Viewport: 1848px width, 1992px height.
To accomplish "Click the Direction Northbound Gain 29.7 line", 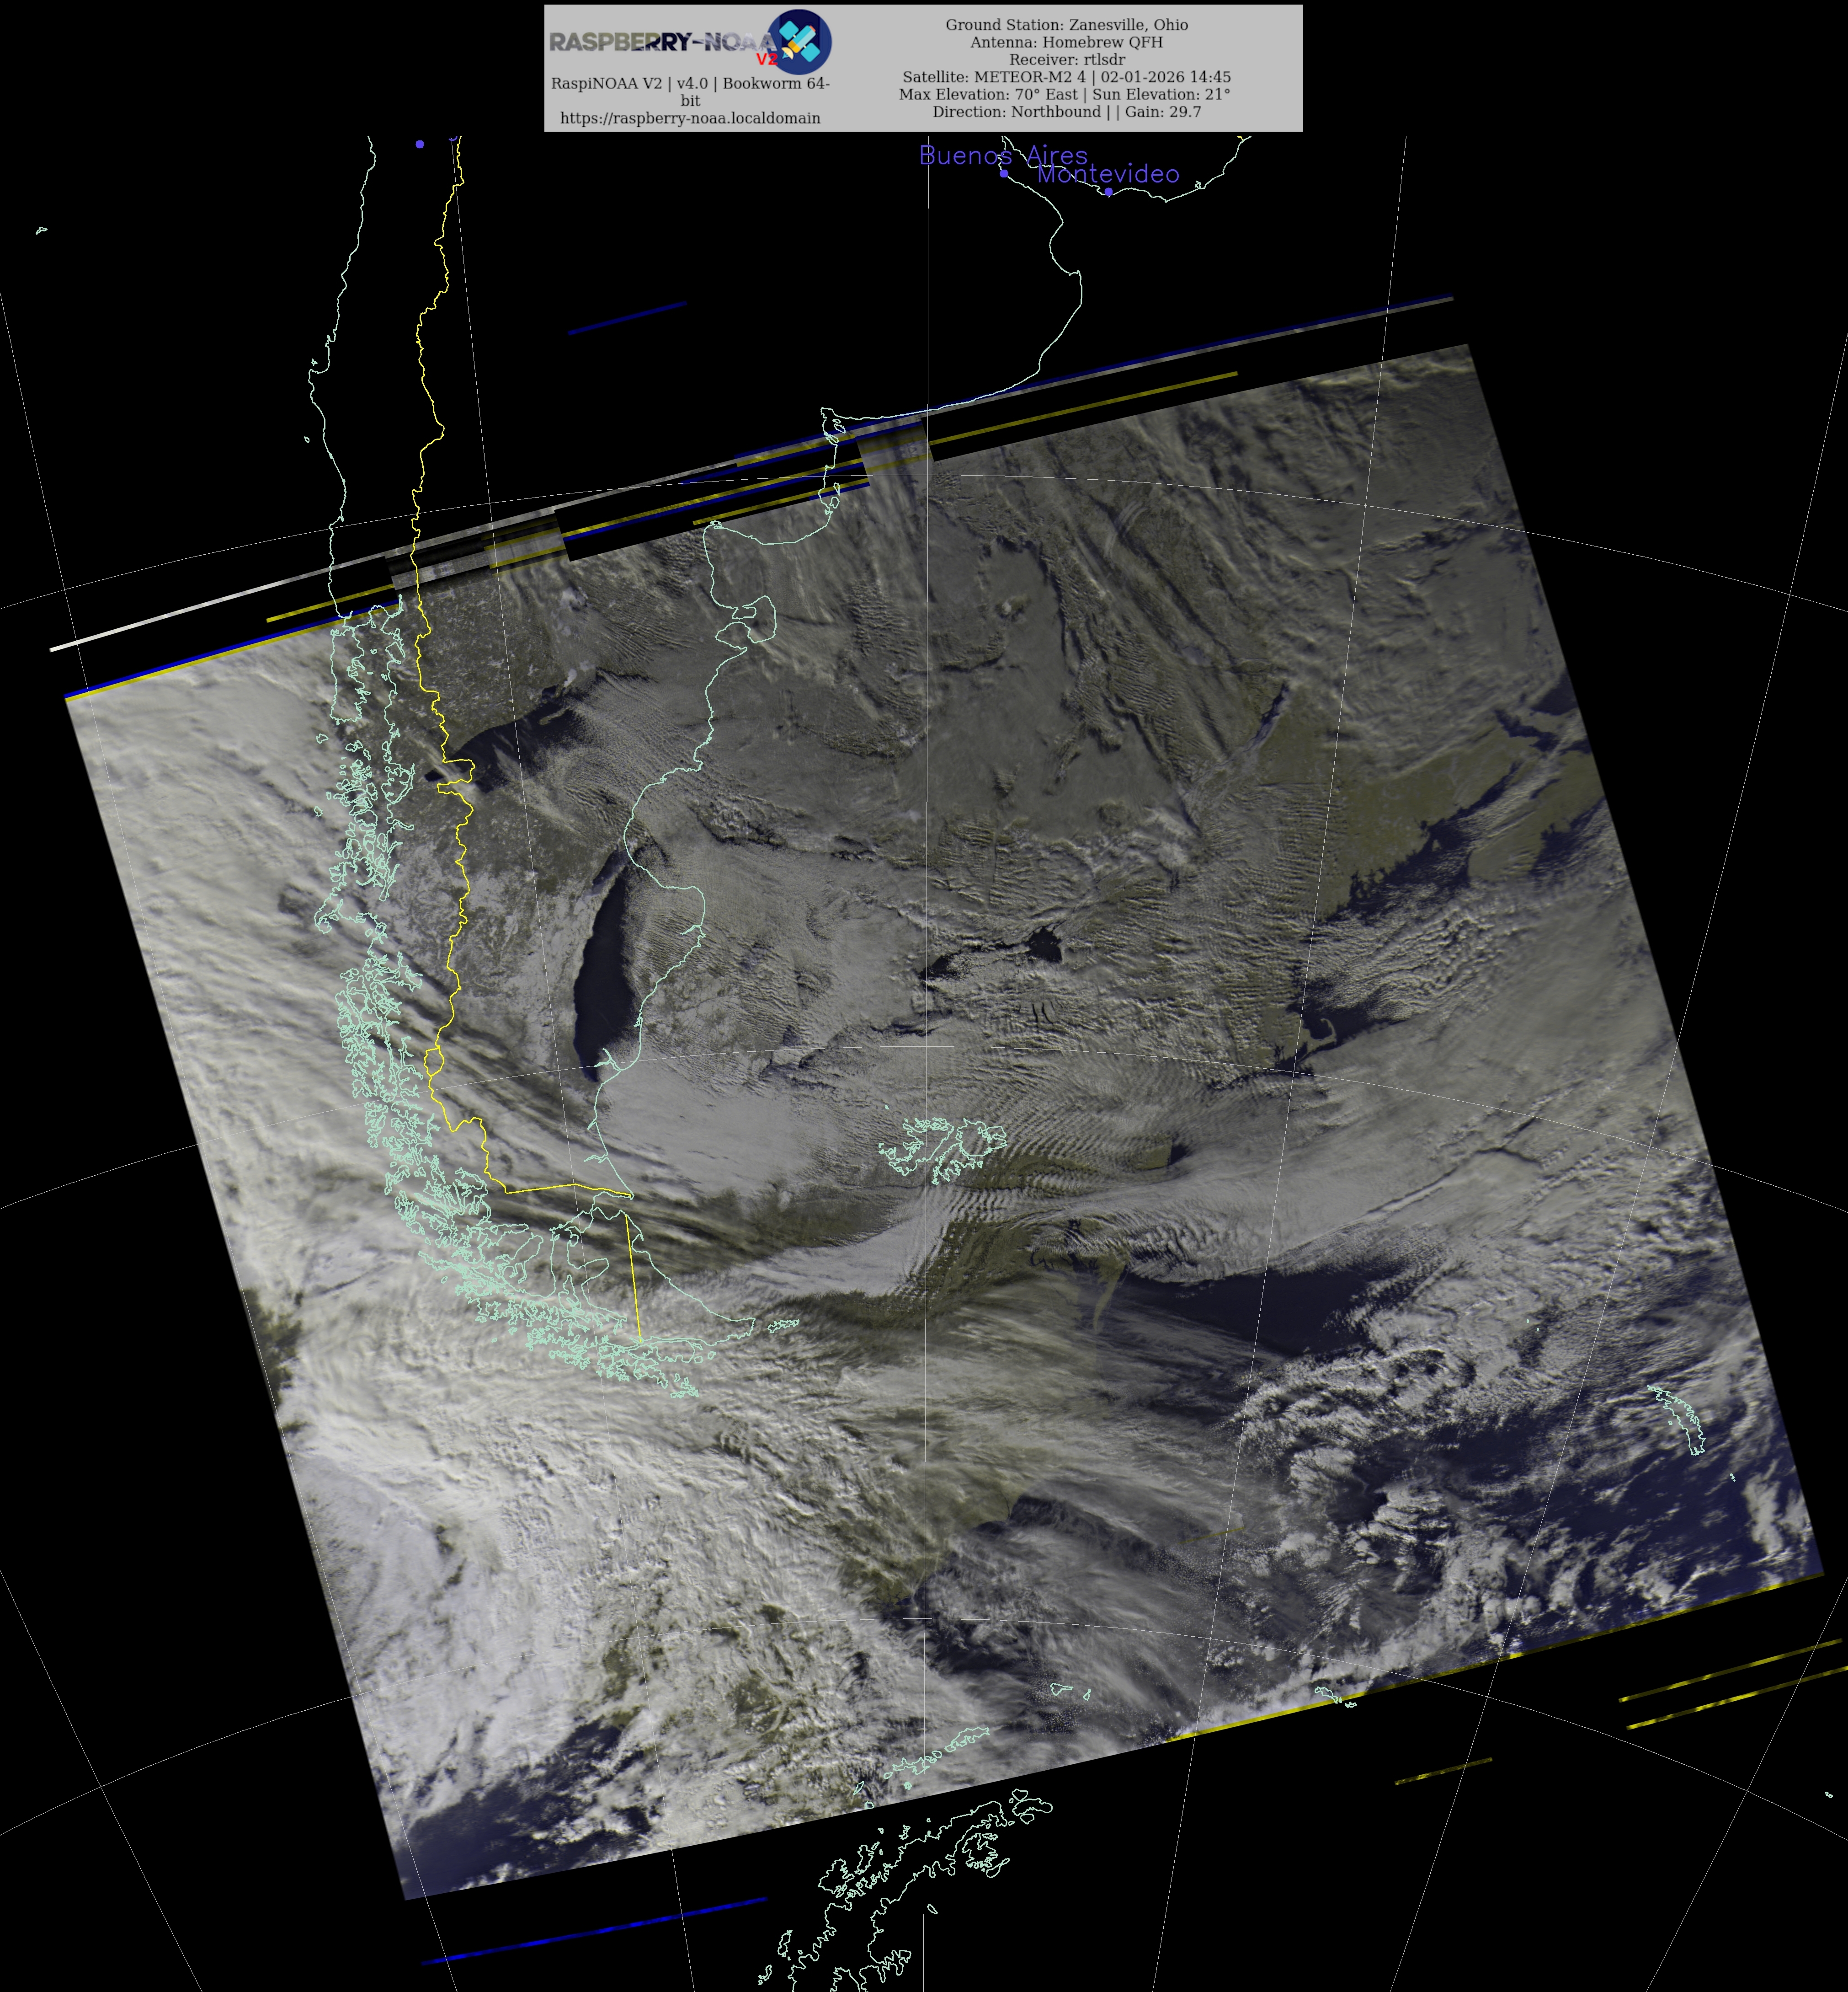I will click(1066, 112).
